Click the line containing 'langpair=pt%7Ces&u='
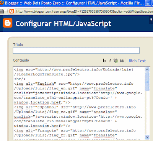 point(65,121)
